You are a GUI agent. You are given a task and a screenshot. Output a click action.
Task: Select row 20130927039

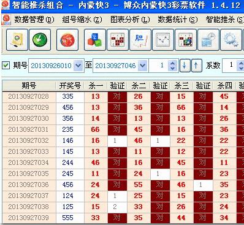click(x=123, y=218)
